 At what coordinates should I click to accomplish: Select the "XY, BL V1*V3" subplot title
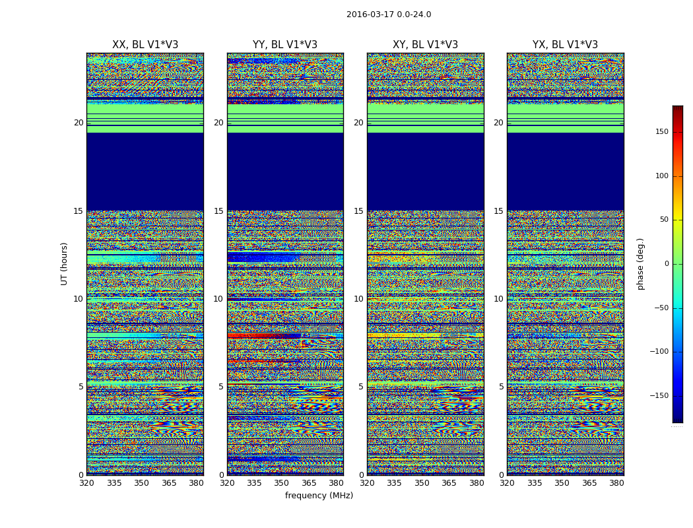pyautogui.click(x=425, y=45)
